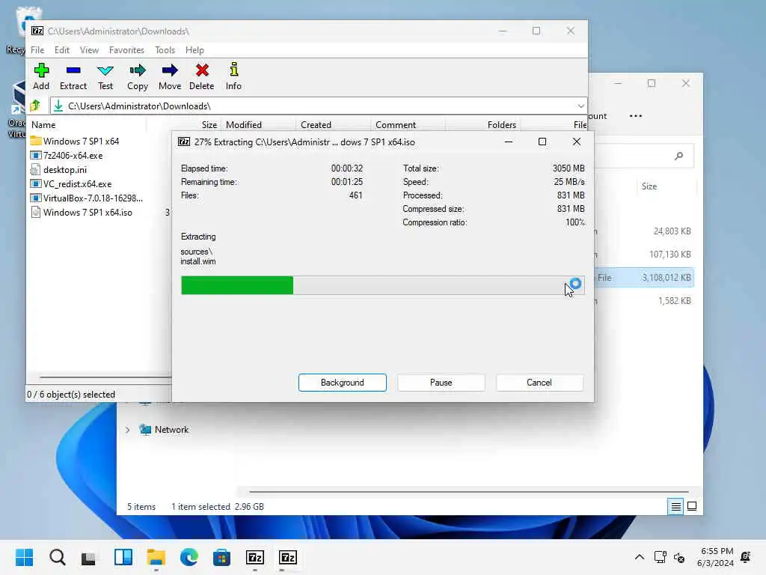
Task: Click the Add toolbar icon in 7-Zip
Action: 41,76
